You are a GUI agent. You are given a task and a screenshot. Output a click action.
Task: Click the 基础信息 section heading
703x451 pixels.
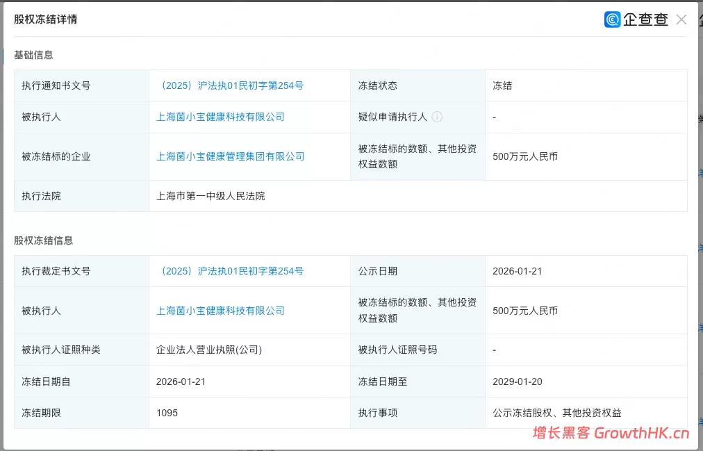[33, 55]
